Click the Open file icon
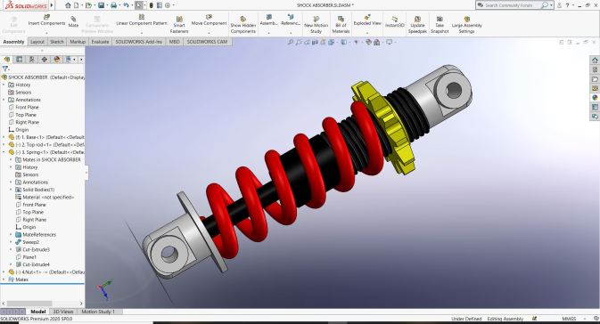 pos(88,5)
